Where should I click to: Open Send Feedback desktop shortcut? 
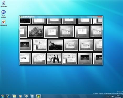tap(3, 14)
